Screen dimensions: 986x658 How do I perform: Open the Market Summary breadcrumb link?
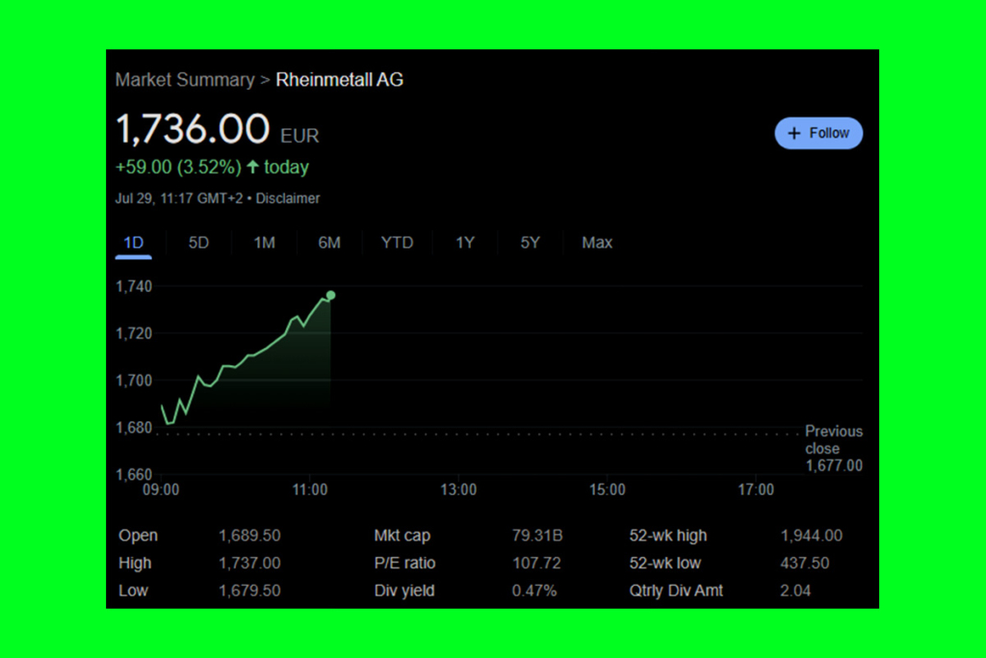pyautogui.click(x=184, y=80)
